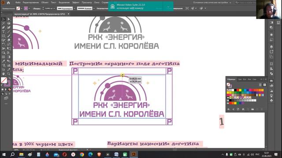Open Google Chrome from the taskbar

pyautogui.click(x=82, y=154)
